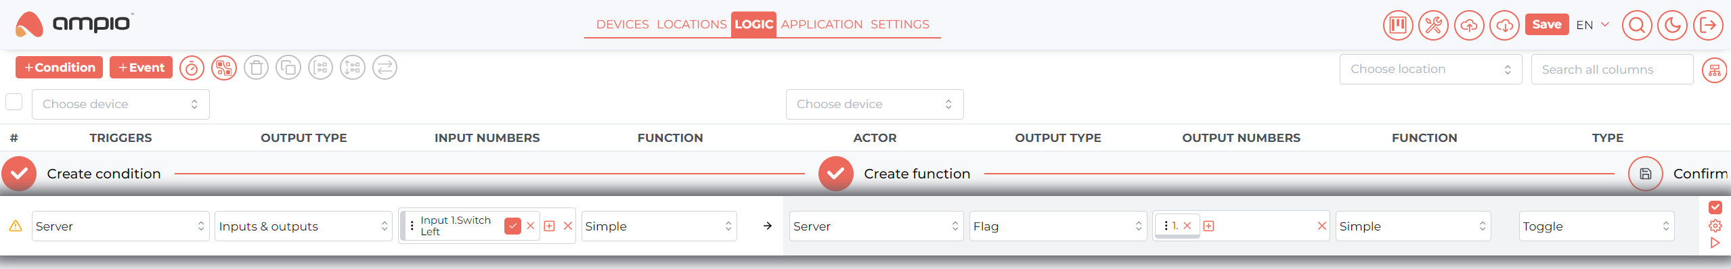Image resolution: width=1731 pixels, height=269 pixels.
Task: Click the row play test icon
Action: [1715, 243]
